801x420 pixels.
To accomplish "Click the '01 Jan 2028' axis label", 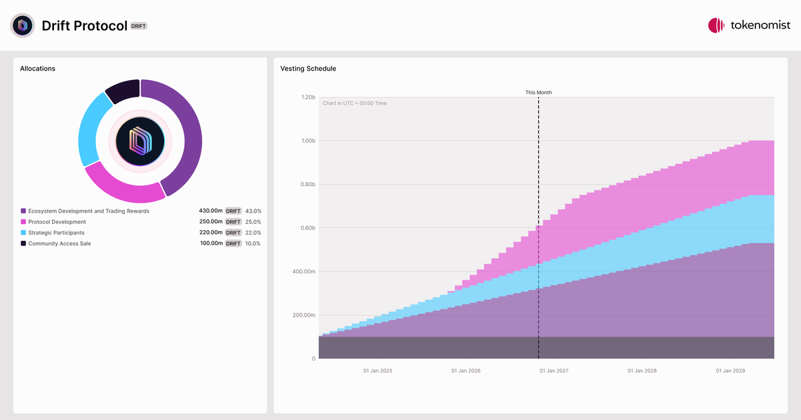I will [642, 370].
